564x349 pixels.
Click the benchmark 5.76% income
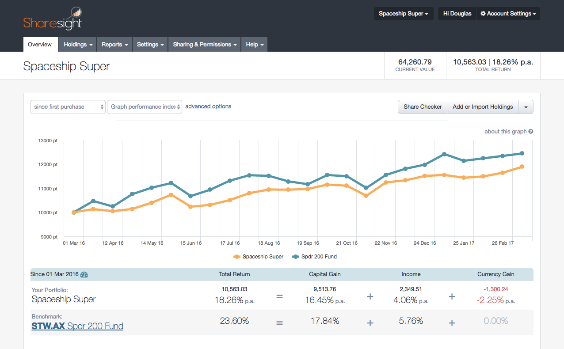pyautogui.click(x=411, y=321)
